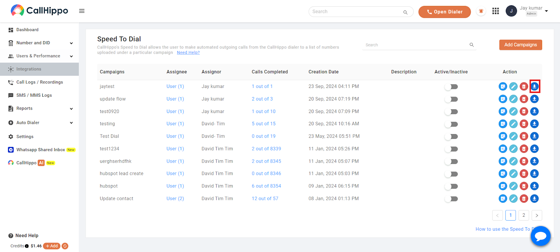Viewport: 560px width, 252px height.
Task: Edit the update flow campaign
Action: (x=513, y=99)
